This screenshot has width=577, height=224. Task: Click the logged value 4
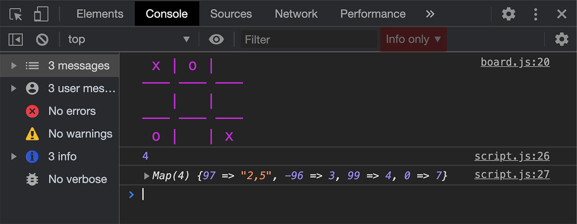coord(145,156)
